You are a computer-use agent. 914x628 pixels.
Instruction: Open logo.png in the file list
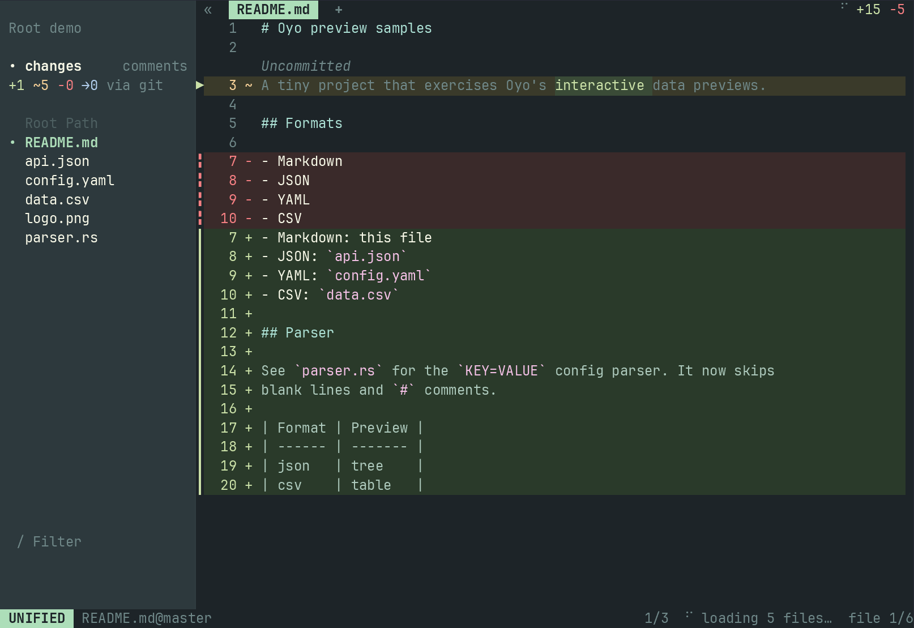point(57,219)
